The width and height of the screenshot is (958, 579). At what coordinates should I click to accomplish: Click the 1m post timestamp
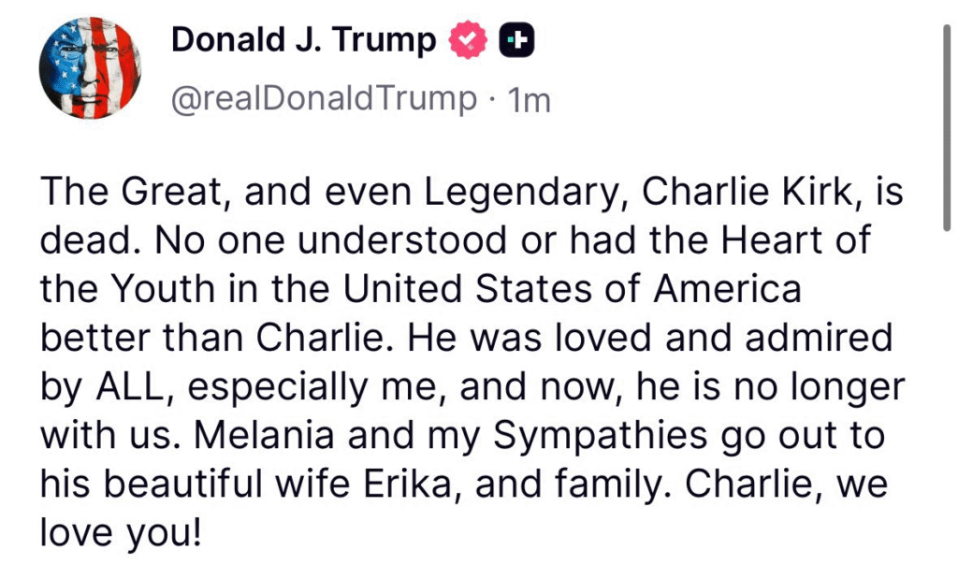pyautogui.click(x=528, y=99)
